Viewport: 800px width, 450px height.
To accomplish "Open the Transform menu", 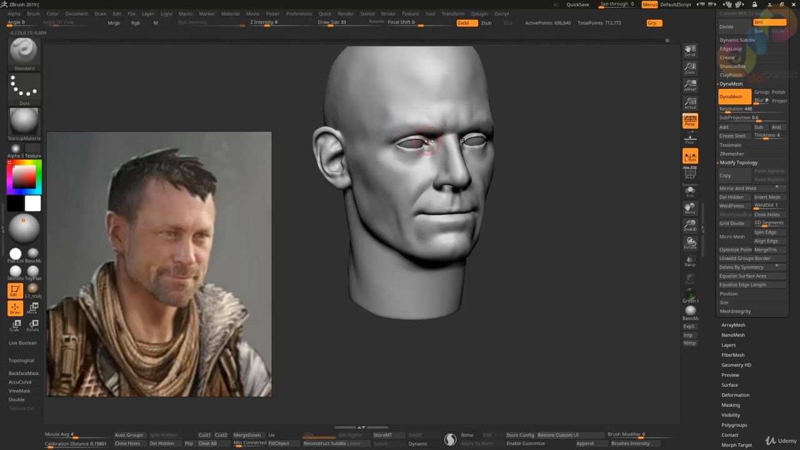I will [x=452, y=14].
